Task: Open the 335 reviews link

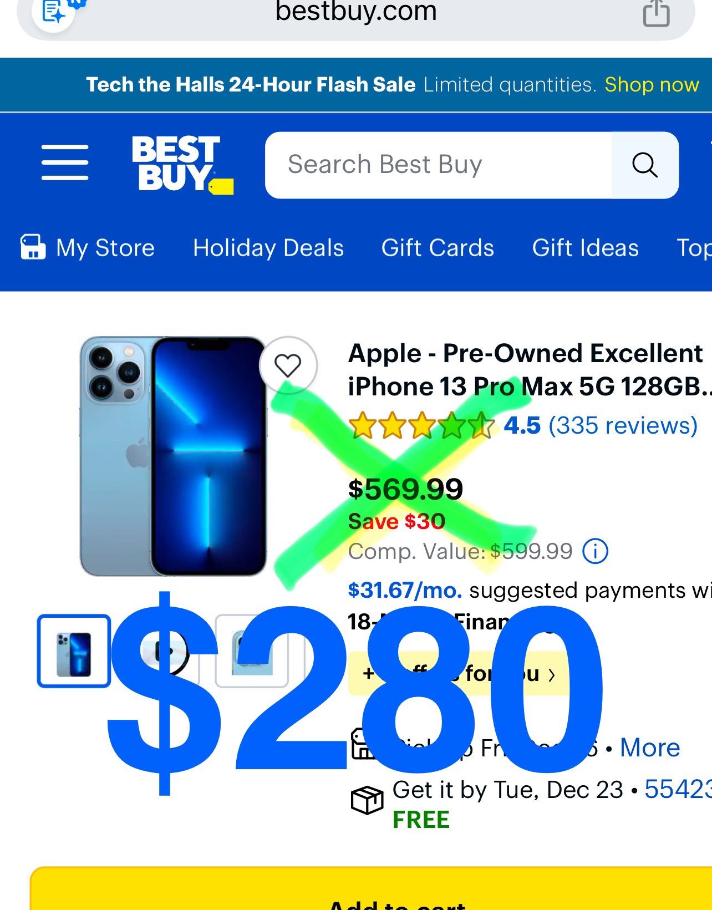Action: (623, 425)
